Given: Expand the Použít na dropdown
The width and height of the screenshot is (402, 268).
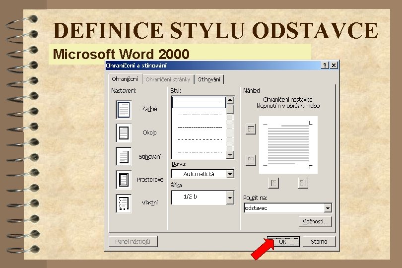Looking at the screenshot, I should click(328, 208).
